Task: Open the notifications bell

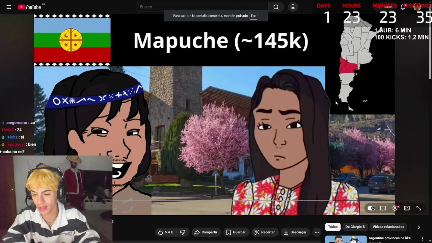Action: click(403, 7)
